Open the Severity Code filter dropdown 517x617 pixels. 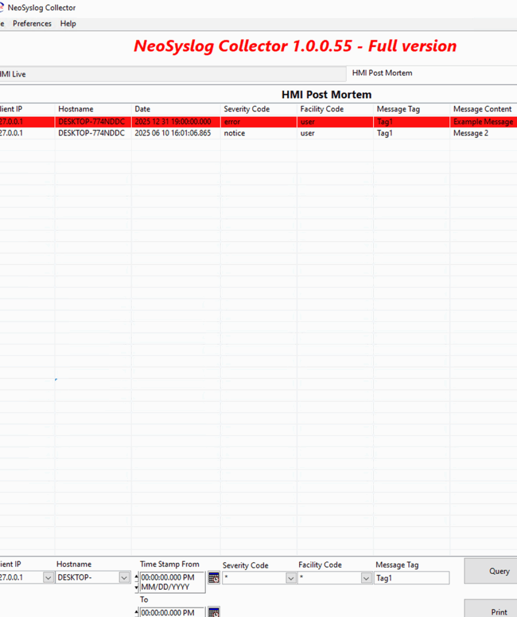(x=291, y=578)
